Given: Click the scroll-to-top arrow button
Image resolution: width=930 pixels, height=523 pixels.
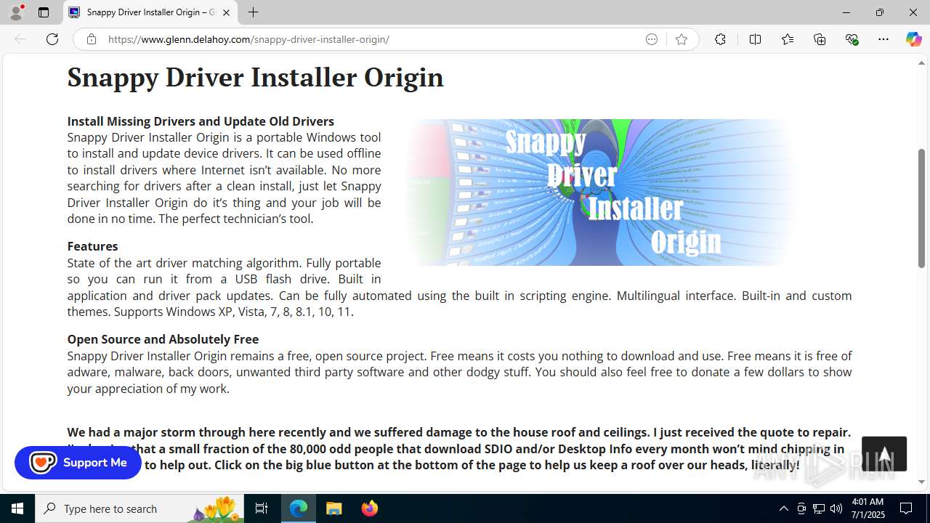Looking at the screenshot, I should [x=884, y=454].
